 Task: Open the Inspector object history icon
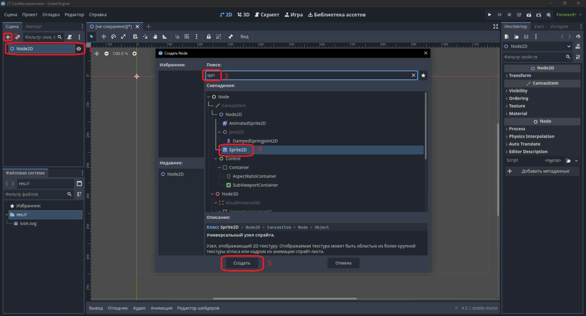tap(578, 37)
